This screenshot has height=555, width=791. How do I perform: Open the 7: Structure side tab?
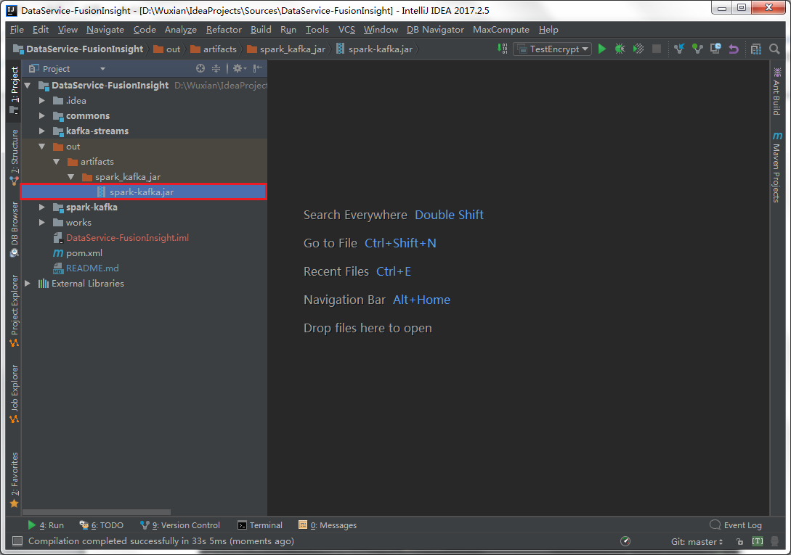pos(14,157)
